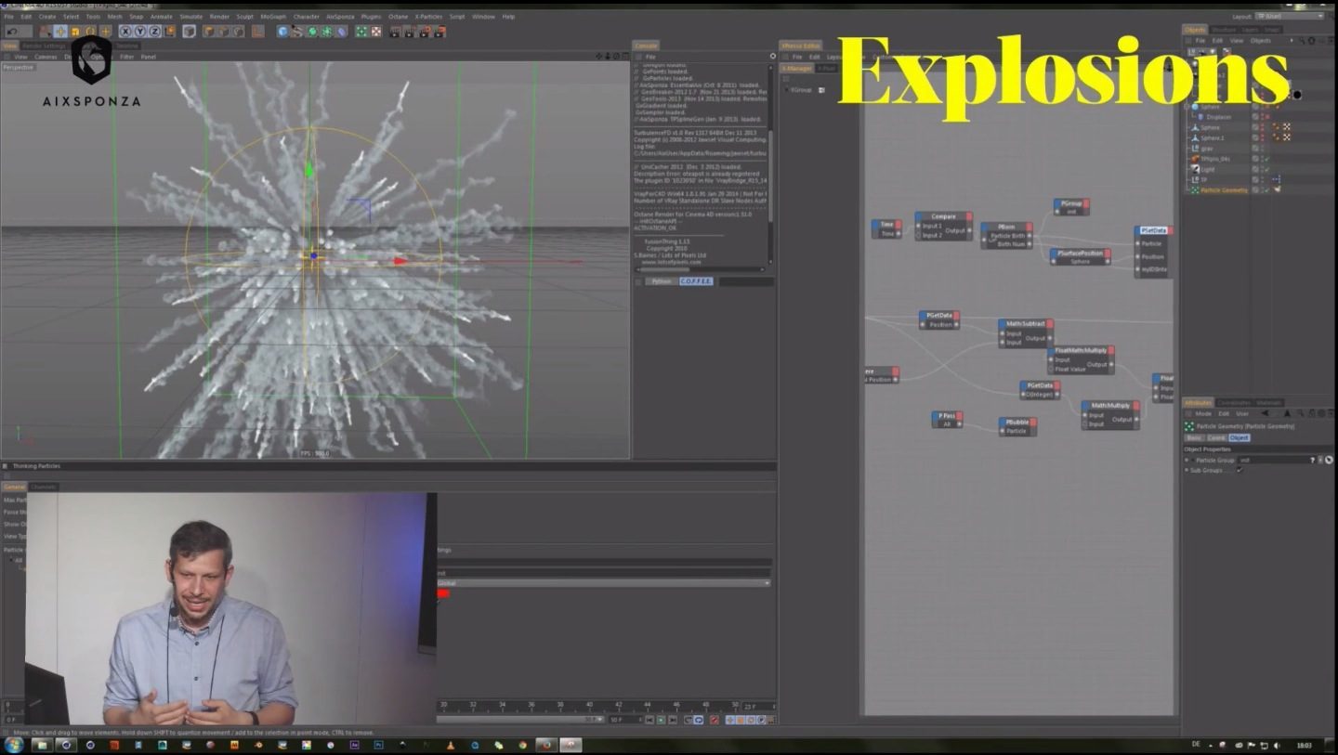Enable the disabled Displacer red X
This screenshot has height=755, width=1338.
1267,117
